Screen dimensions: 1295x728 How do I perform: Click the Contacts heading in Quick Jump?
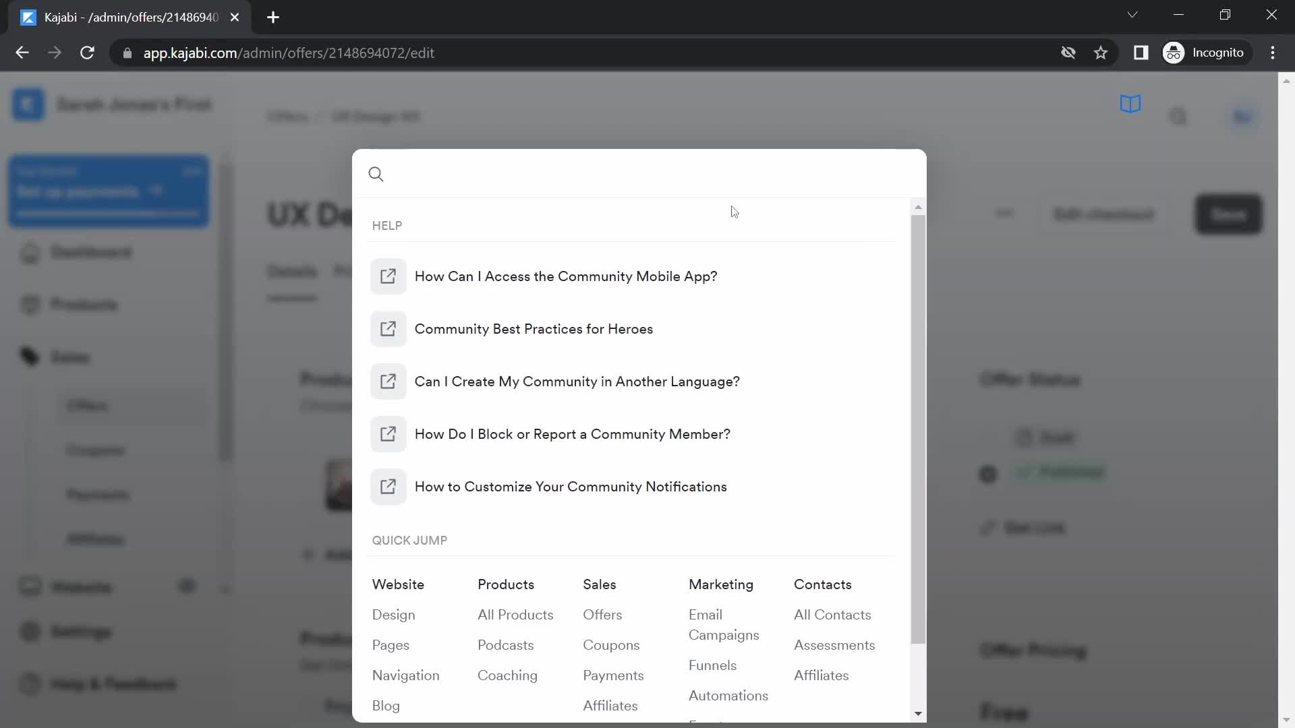pos(823,584)
